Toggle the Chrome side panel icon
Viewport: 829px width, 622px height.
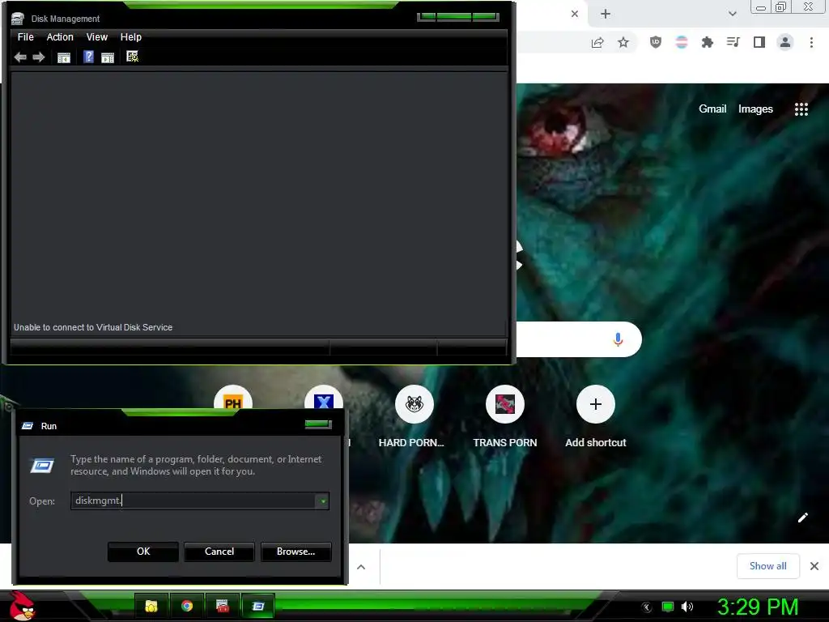click(759, 42)
